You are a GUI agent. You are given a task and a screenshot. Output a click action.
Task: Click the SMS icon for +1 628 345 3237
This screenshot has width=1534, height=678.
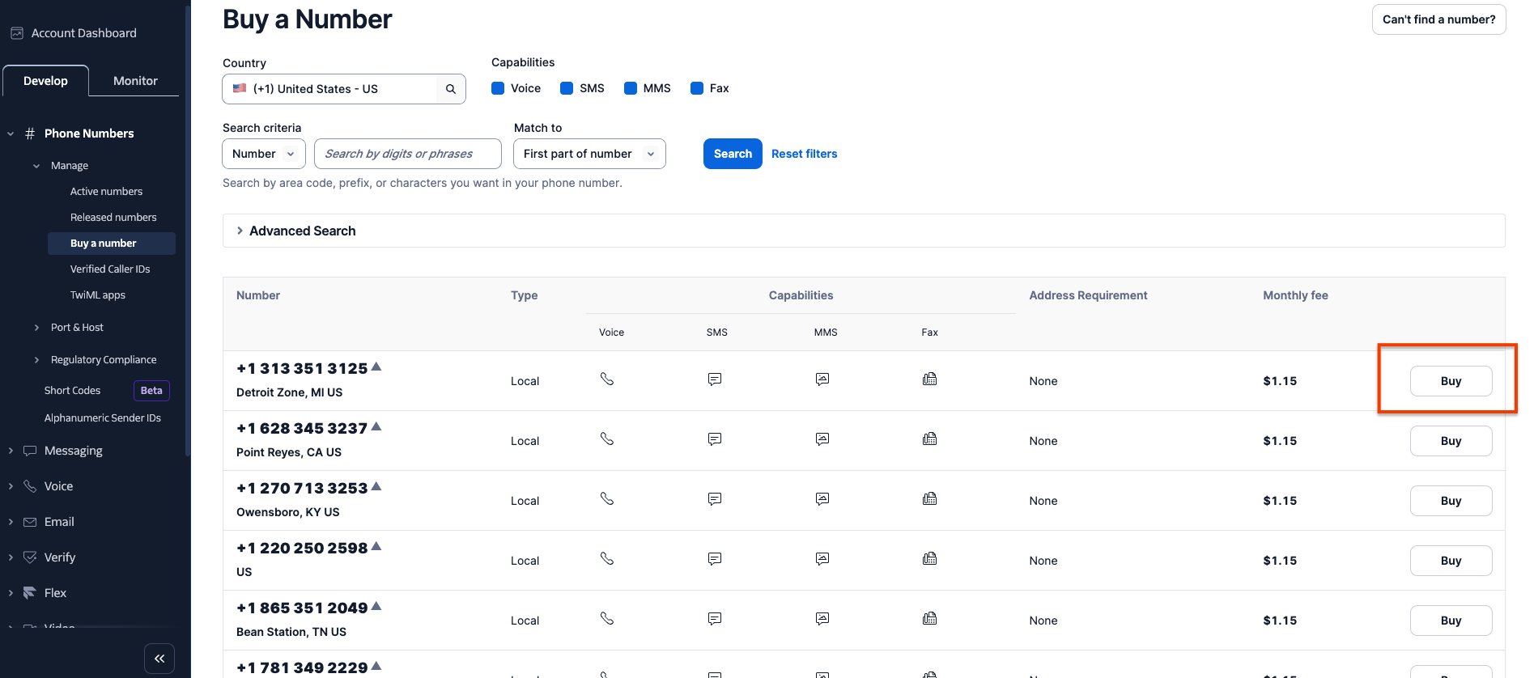click(x=715, y=439)
